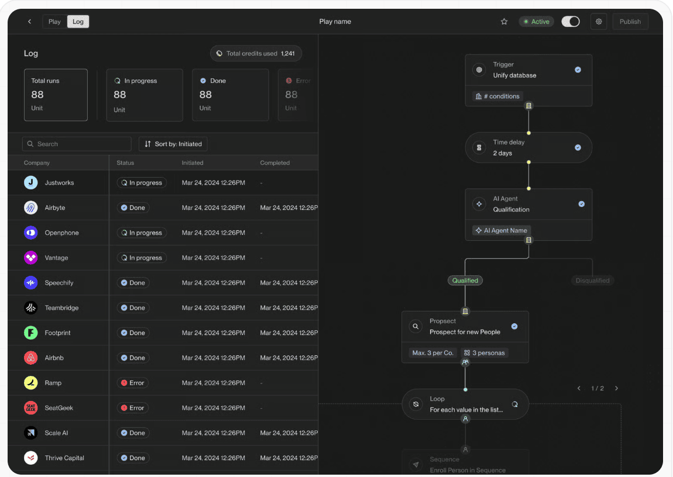The image size is (673, 477).
Task: Click the Time delay hourglass icon
Action: (479, 148)
